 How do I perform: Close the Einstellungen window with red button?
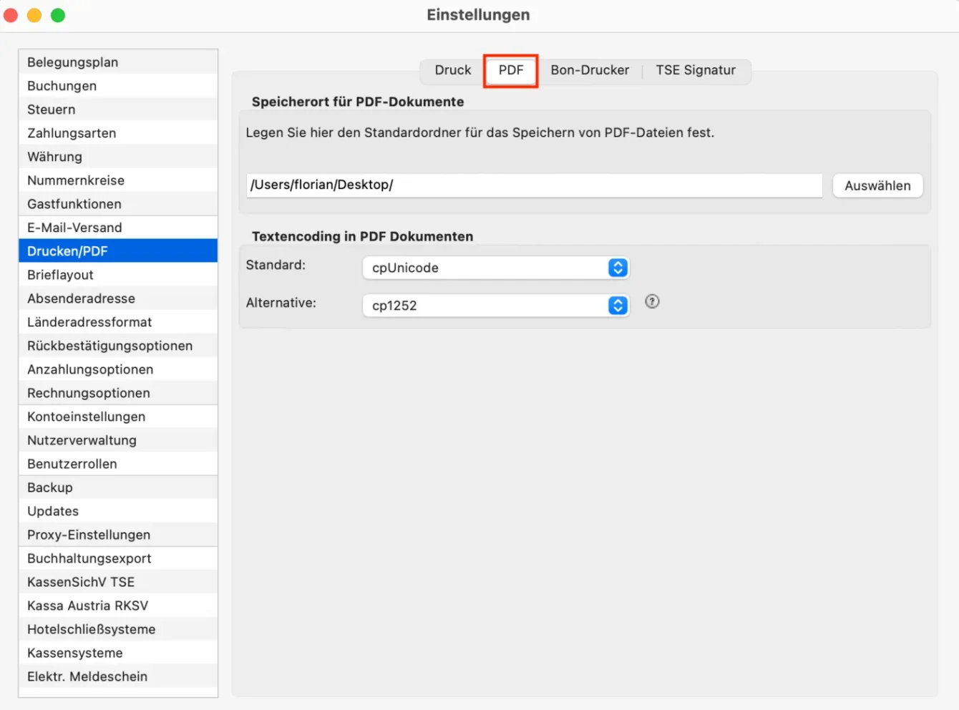[11, 15]
